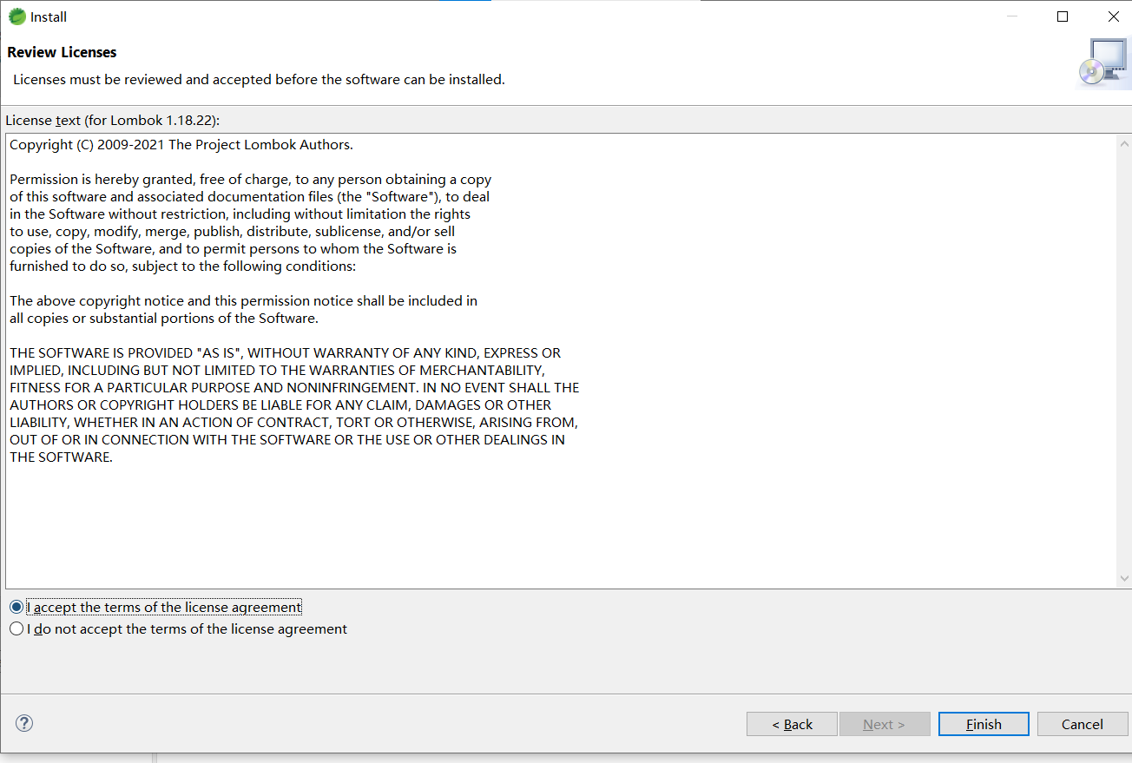Maximize the Install dialog window
Viewport: 1132px width, 763px height.
(x=1063, y=16)
